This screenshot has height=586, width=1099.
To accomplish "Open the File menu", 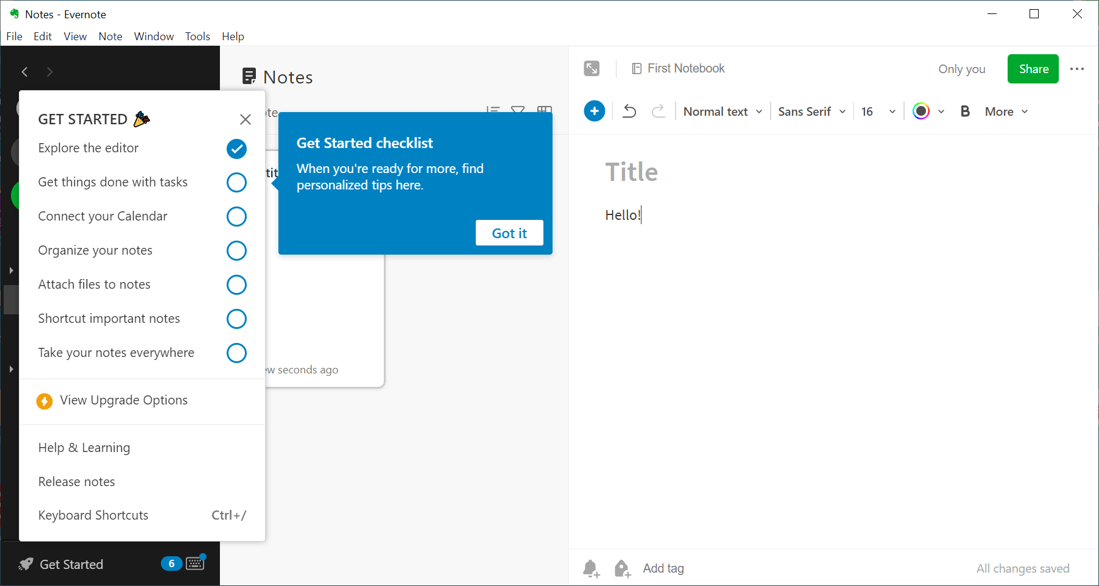I will (x=15, y=37).
